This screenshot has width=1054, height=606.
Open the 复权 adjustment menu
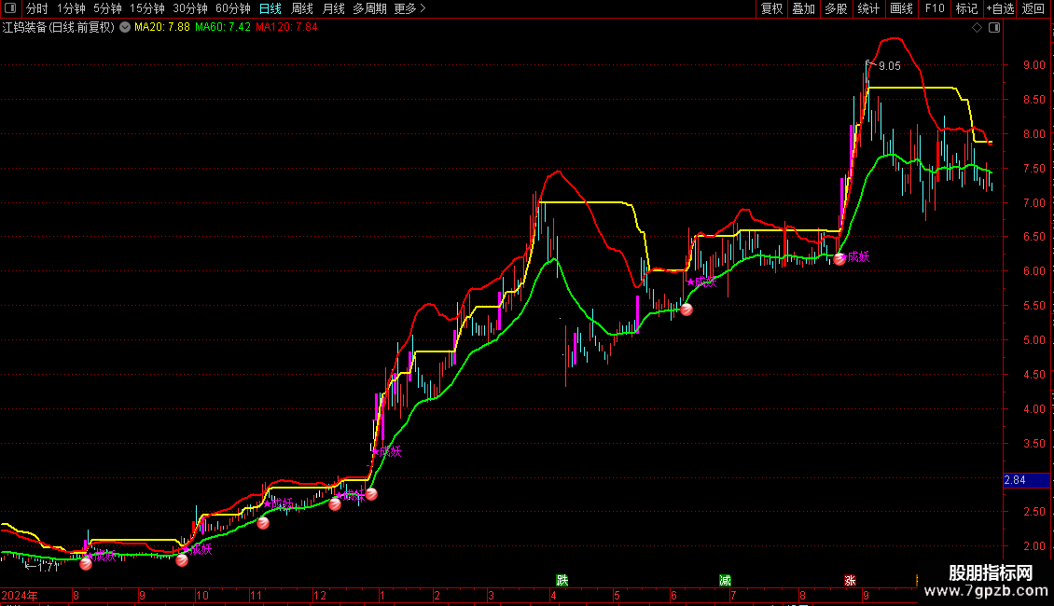click(x=771, y=8)
